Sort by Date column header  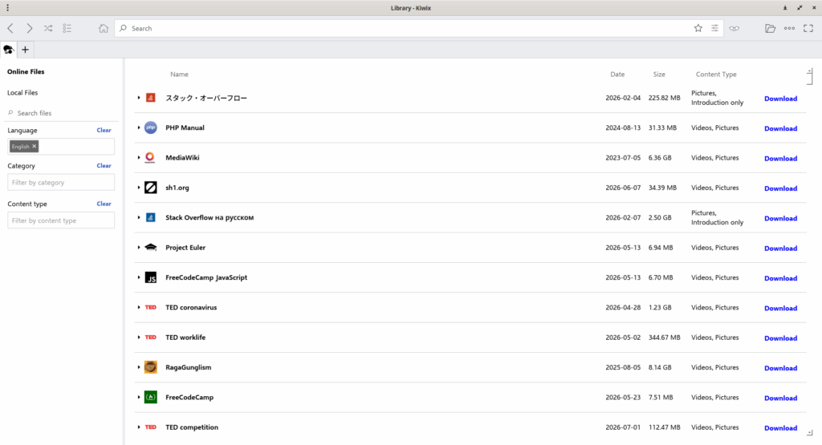coord(617,75)
